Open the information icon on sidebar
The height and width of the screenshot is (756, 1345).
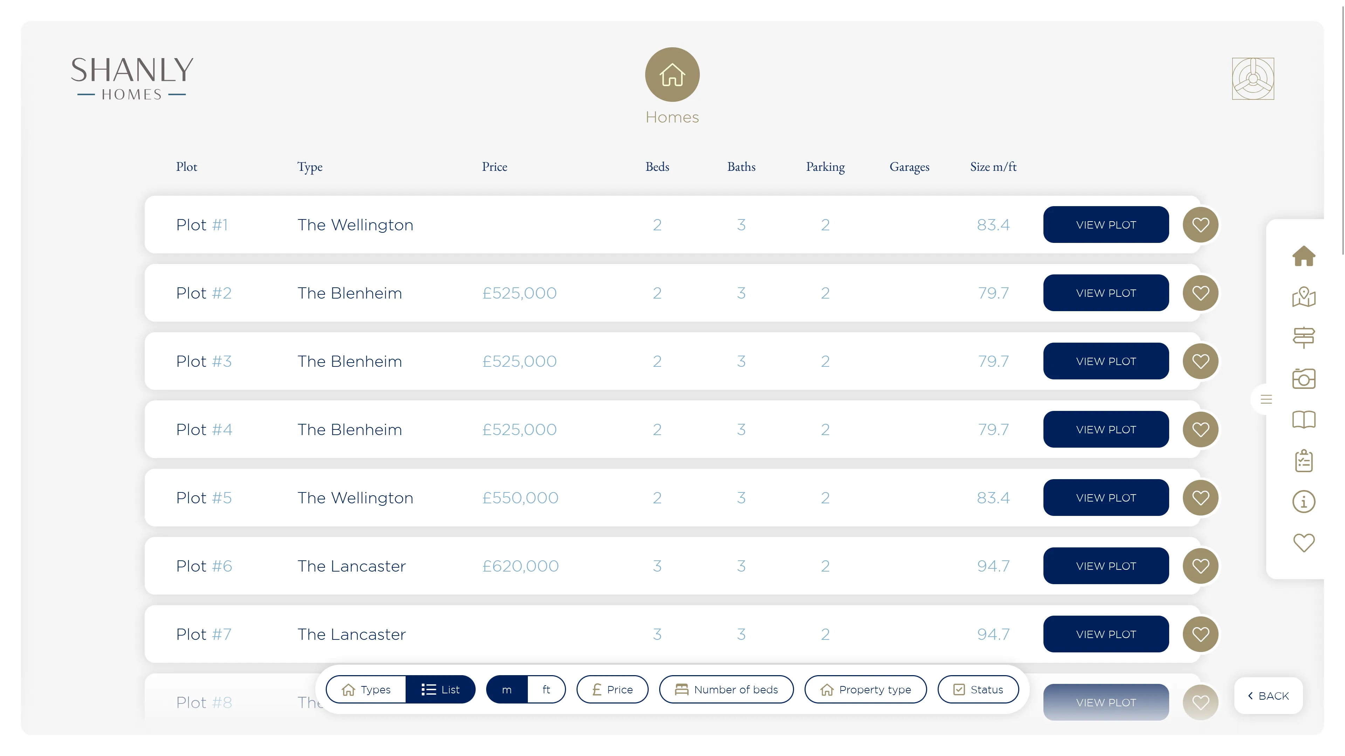[1304, 502]
